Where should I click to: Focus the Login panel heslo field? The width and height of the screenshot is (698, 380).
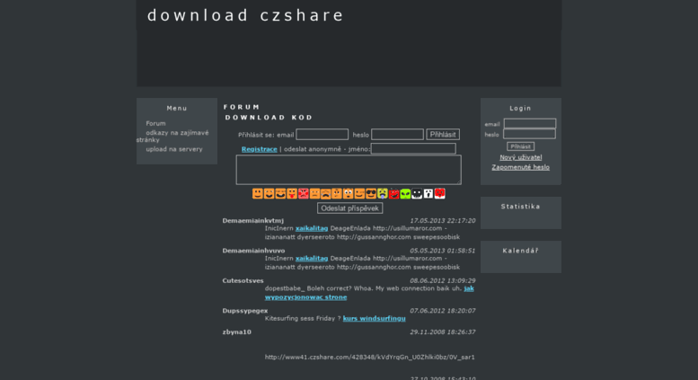coord(529,134)
